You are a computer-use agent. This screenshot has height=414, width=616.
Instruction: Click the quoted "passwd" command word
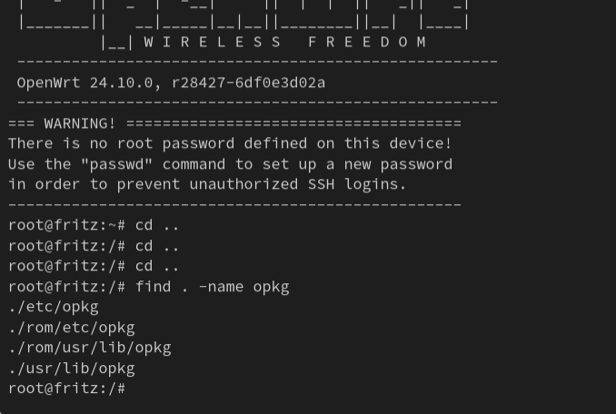coord(116,164)
